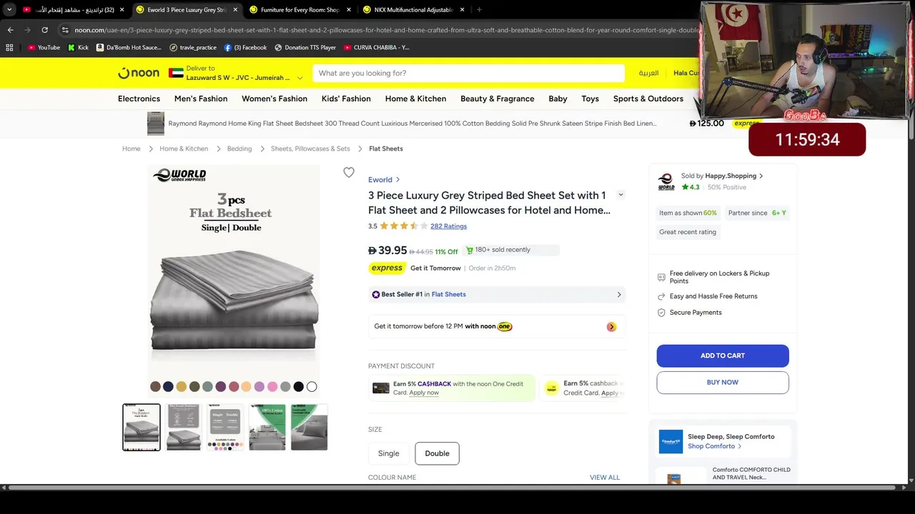Click the ADD TO CART button

coord(723,356)
